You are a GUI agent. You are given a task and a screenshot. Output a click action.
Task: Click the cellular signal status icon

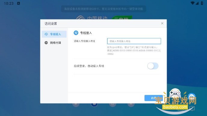(x=197, y=3)
